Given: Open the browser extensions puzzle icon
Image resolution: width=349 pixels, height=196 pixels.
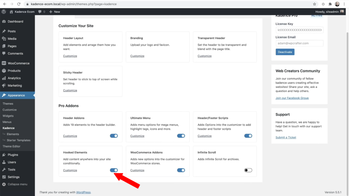Looking at the screenshot, I should (x=330, y=4).
